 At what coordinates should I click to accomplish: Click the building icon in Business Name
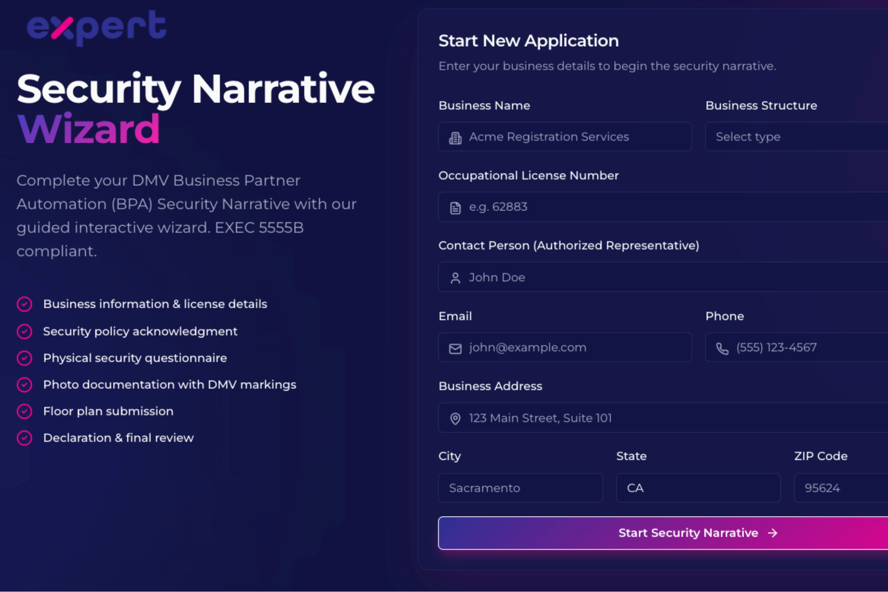(455, 137)
